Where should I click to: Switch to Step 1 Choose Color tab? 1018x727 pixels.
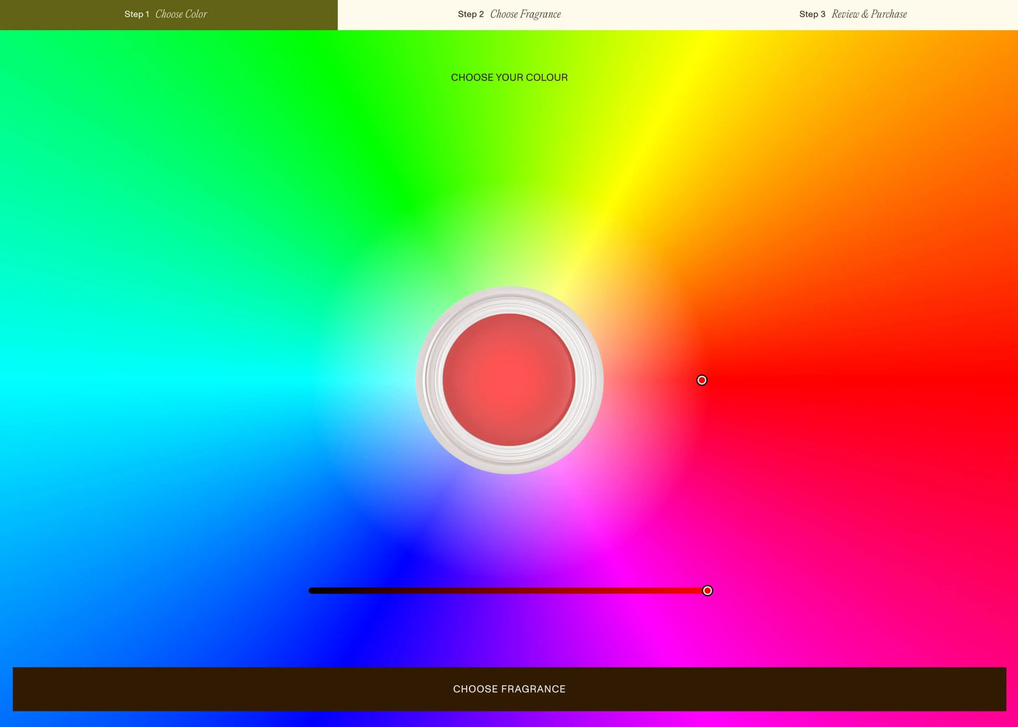click(166, 14)
